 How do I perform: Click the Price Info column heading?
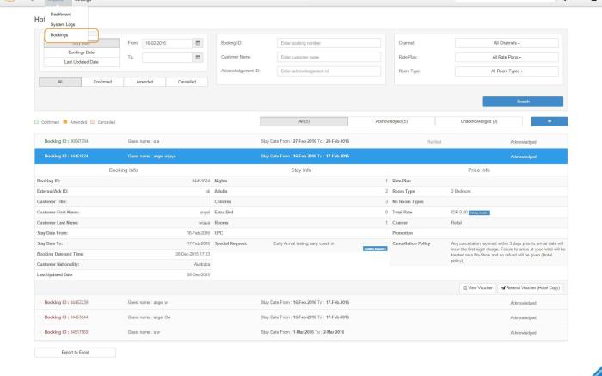click(x=479, y=170)
